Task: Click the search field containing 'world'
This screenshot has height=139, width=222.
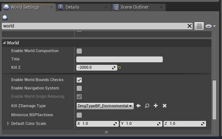Action: coord(97,26)
